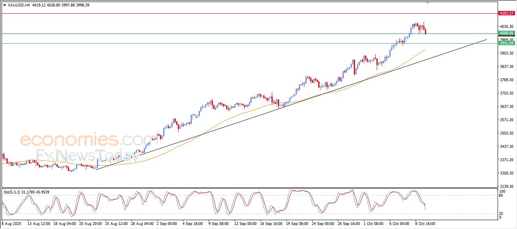Click the dropdown arrow beside XAUUSD,H4
This screenshot has width=517, height=229.
click(4, 5)
